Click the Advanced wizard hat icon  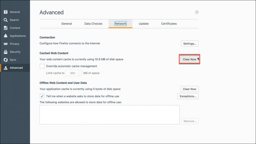(6, 68)
